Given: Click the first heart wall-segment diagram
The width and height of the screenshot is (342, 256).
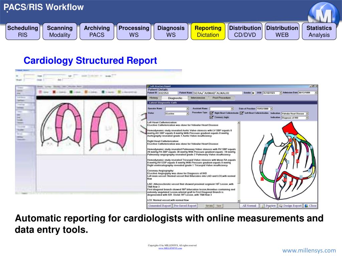Looking at the screenshot, I should click(x=61, y=125).
